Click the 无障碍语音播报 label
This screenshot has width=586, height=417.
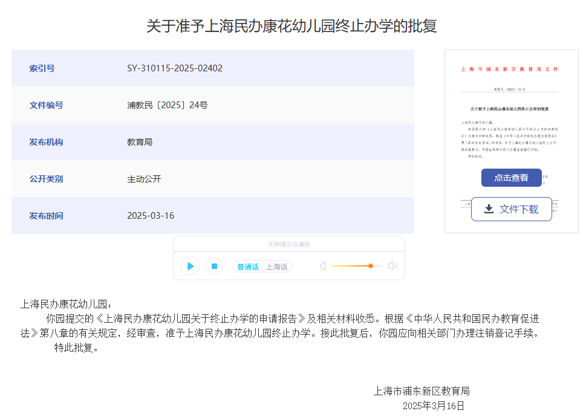click(289, 244)
